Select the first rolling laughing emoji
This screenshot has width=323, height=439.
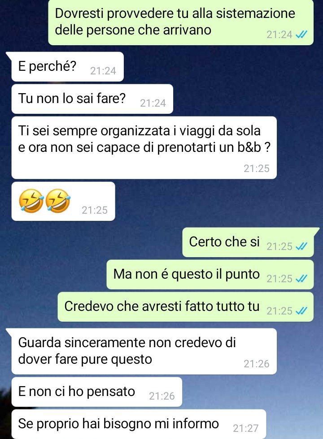point(31,201)
